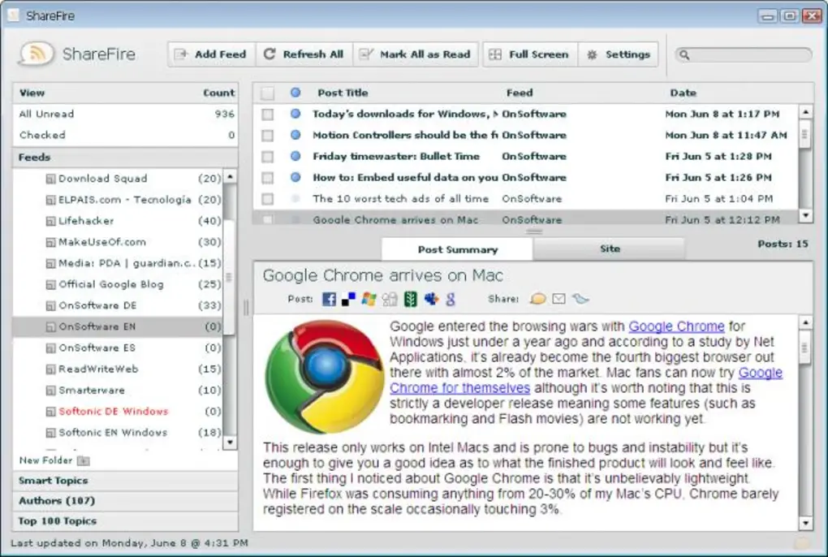Post the article to Windows Live

click(369, 300)
